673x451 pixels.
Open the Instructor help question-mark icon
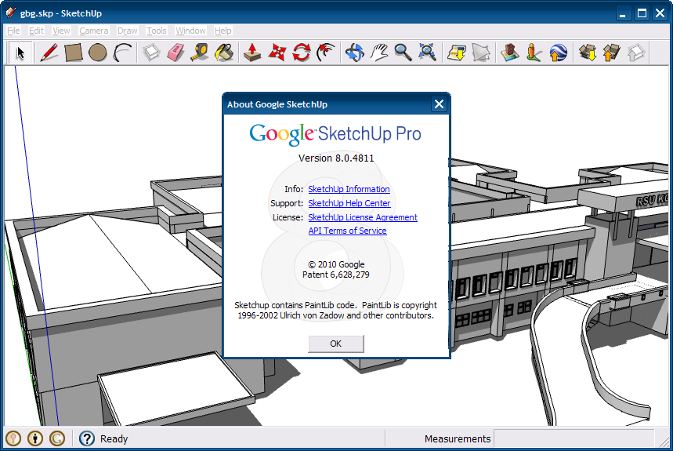coord(87,438)
